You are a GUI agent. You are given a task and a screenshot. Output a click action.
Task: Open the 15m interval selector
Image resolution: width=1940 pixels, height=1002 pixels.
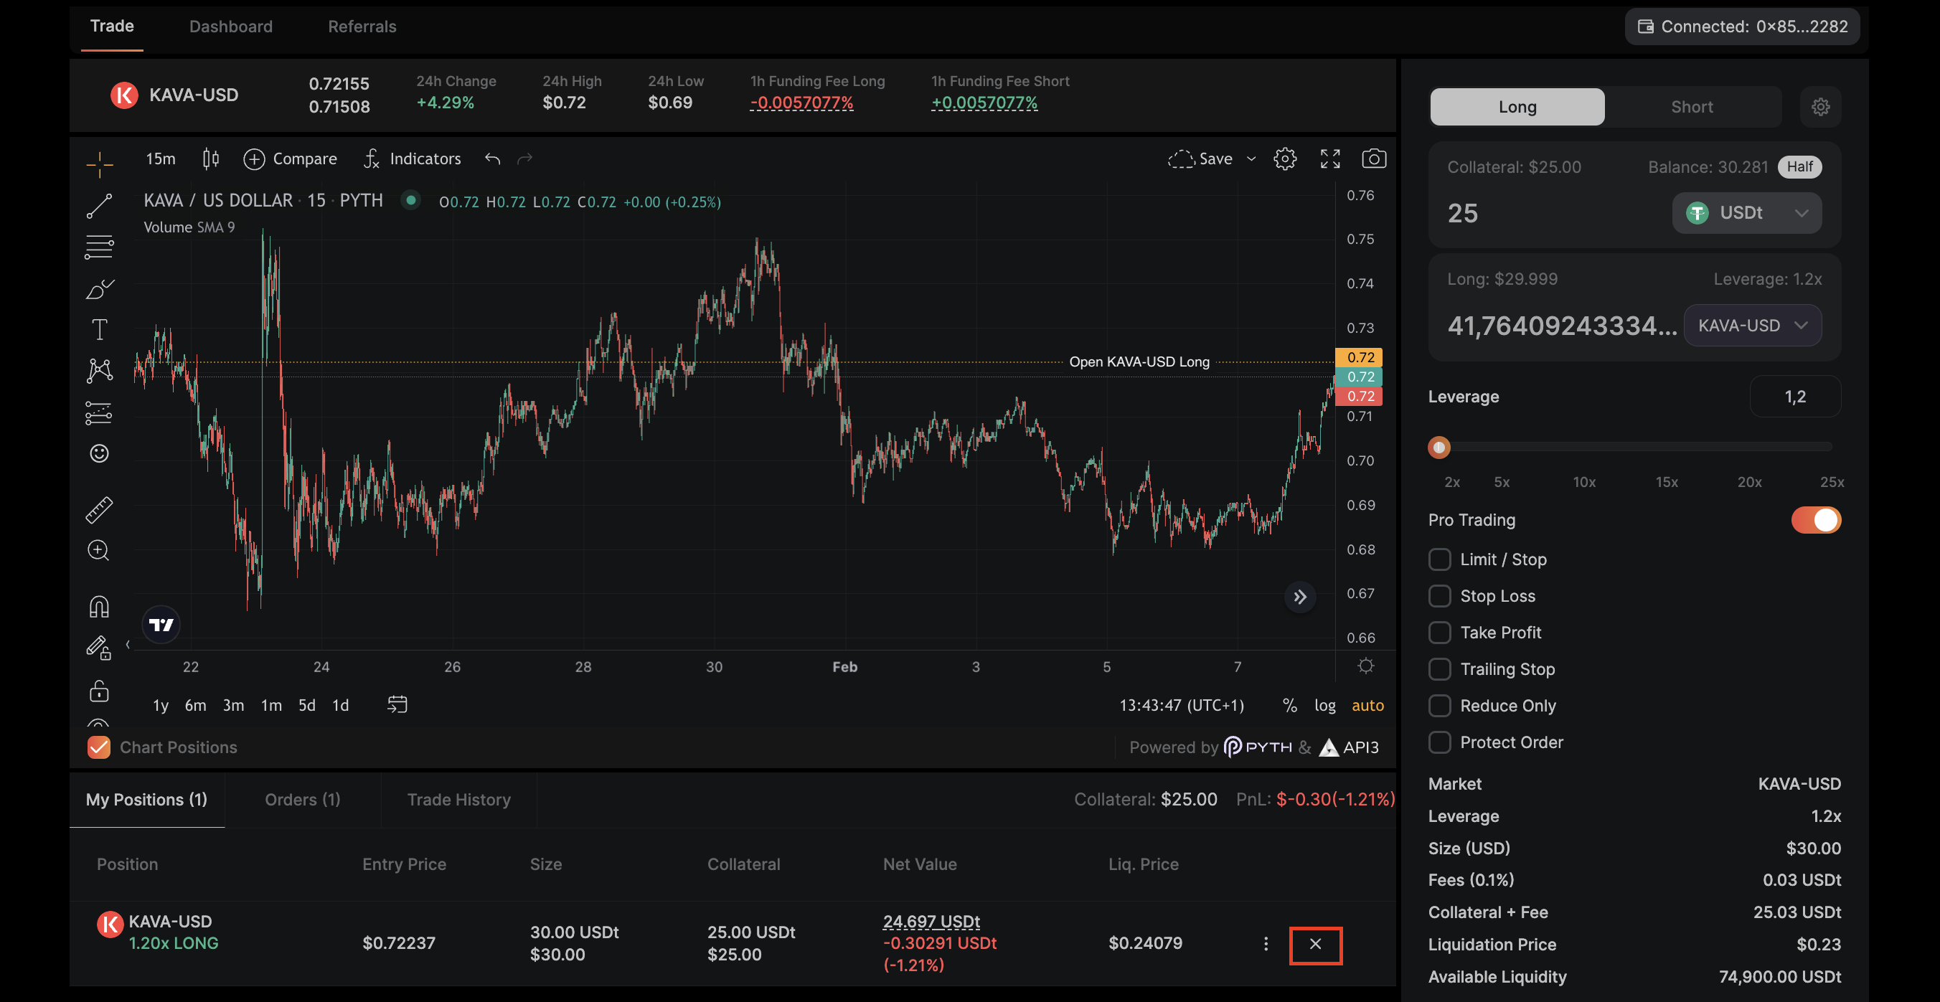coord(161,159)
